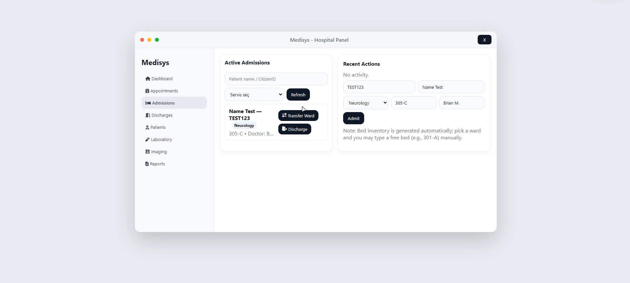The width and height of the screenshot is (630, 283).
Task: Click the Laboratory icon in sidebar
Action: click(x=147, y=140)
